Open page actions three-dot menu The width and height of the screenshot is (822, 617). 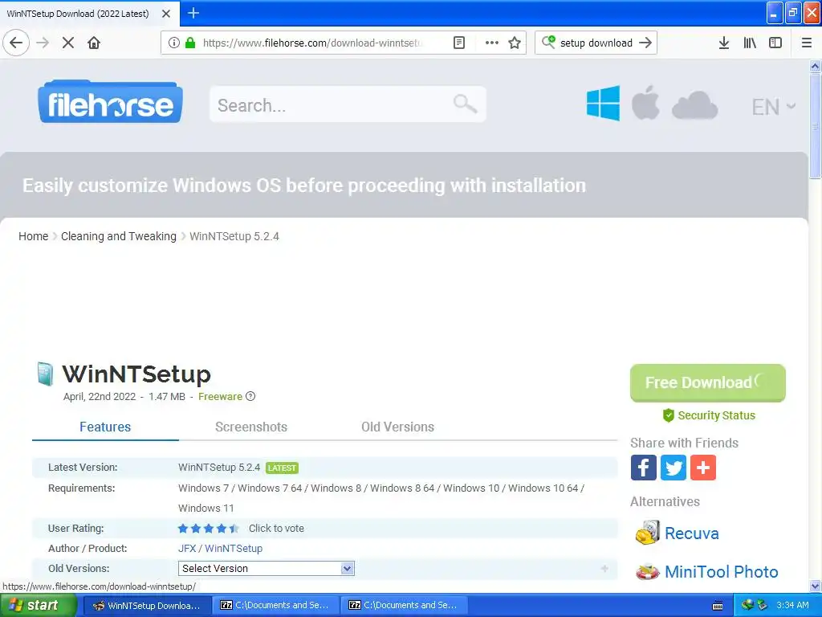pyautogui.click(x=492, y=43)
